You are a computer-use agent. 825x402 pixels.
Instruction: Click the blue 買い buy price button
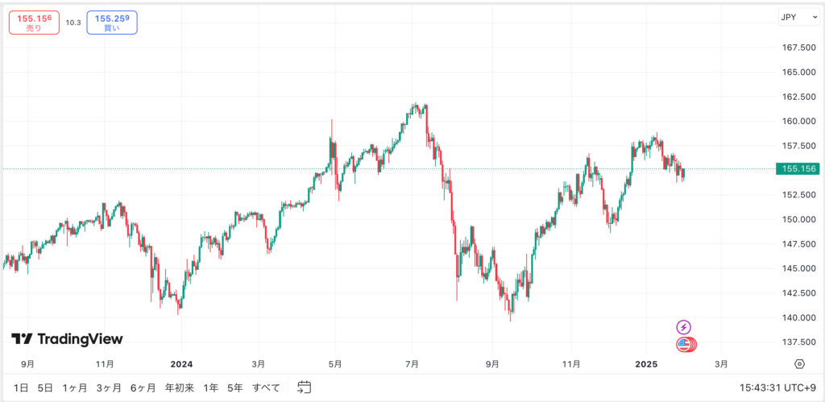112,23
